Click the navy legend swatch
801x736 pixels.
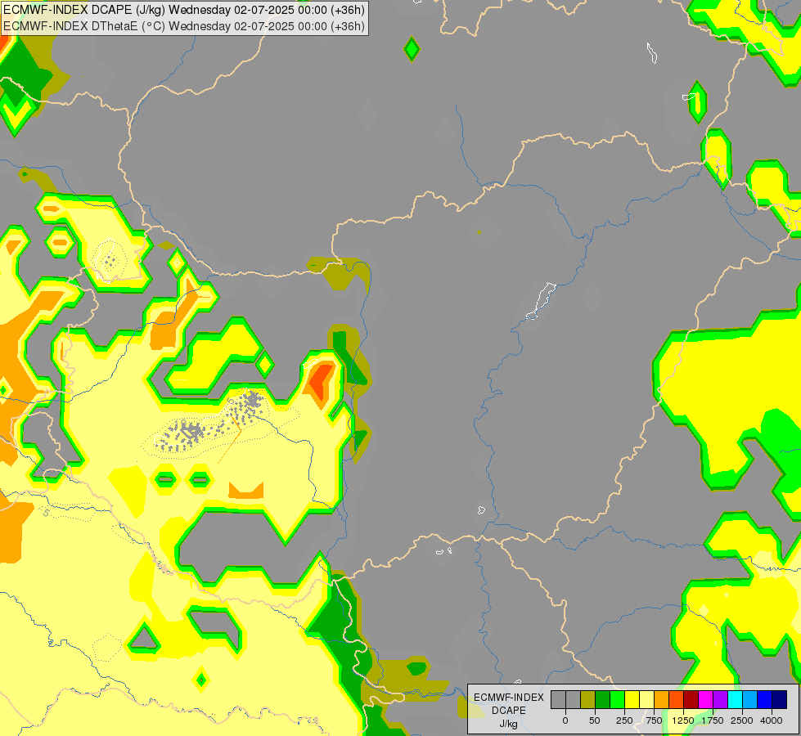point(780,700)
